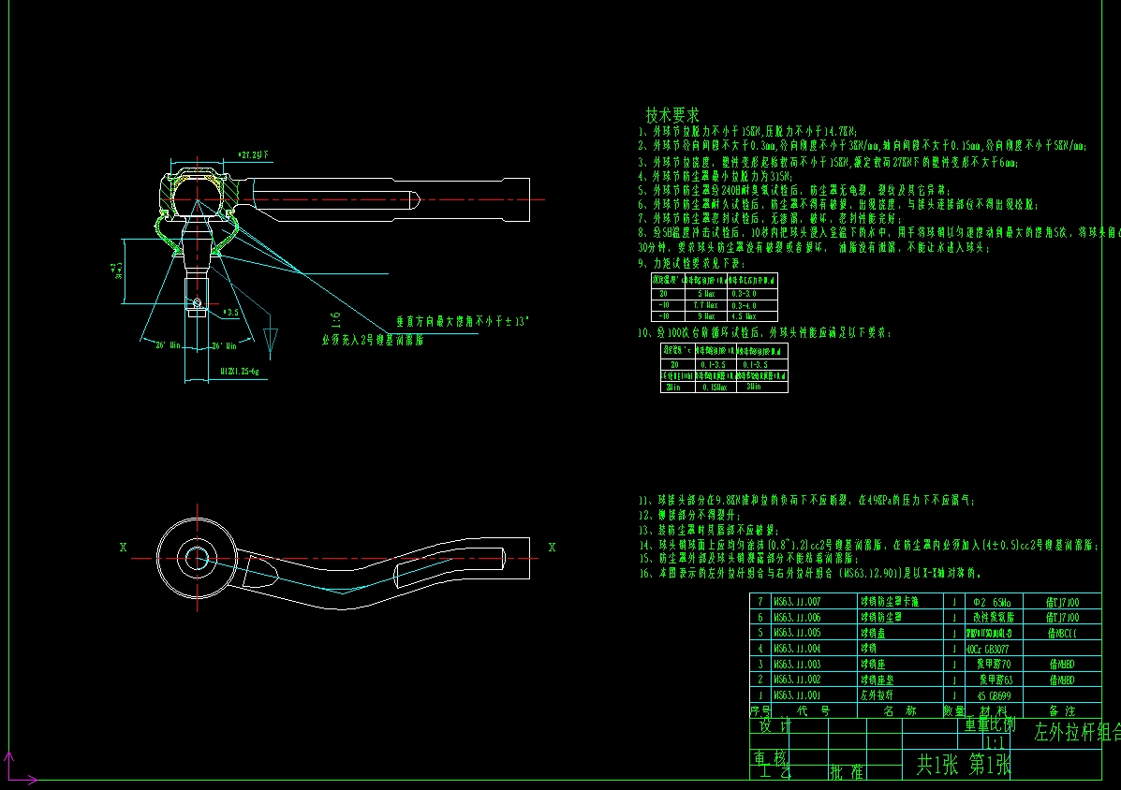This screenshot has width=1121, height=790.
Task: Click the '0.3-3.0' cell in torque table
Action: pos(744,294)
